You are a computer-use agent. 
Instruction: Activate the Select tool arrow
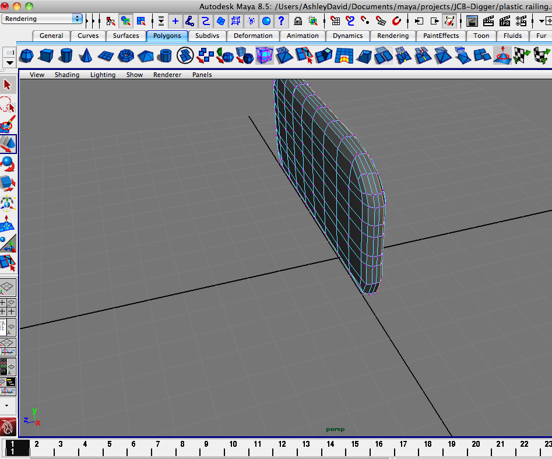point(8,85)
